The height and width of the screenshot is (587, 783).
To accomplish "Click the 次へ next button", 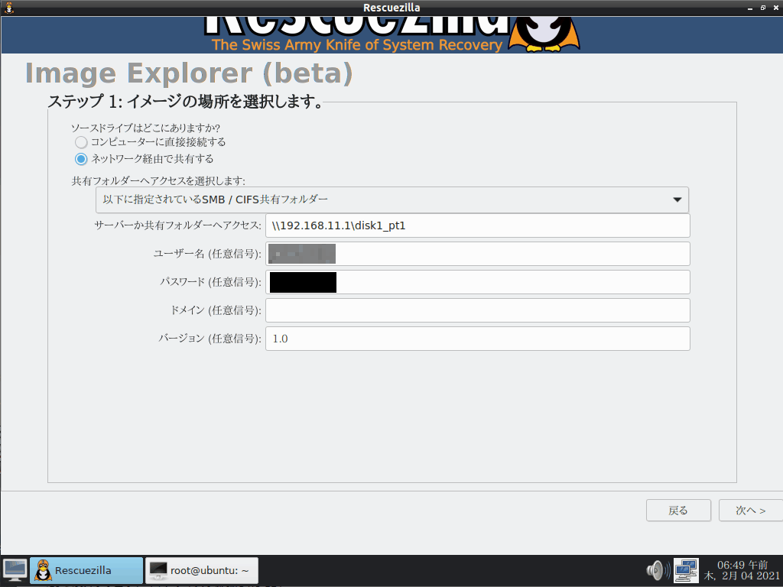I will click(751, 510).
